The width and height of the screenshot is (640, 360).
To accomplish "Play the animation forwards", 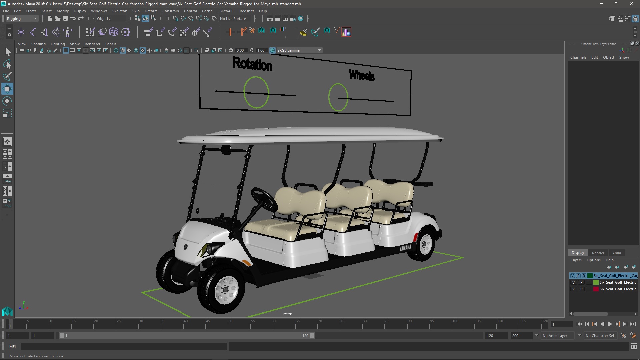I will (x=610, y=324).
